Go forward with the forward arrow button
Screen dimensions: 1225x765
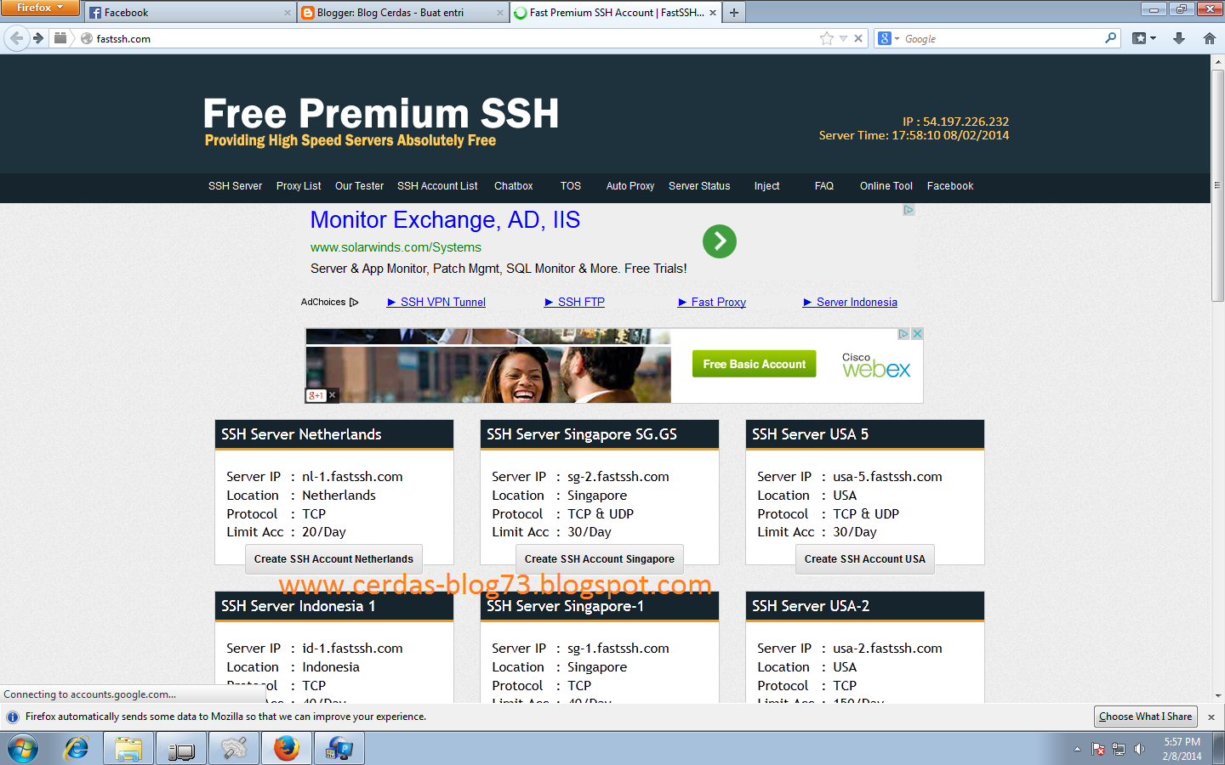38,38
